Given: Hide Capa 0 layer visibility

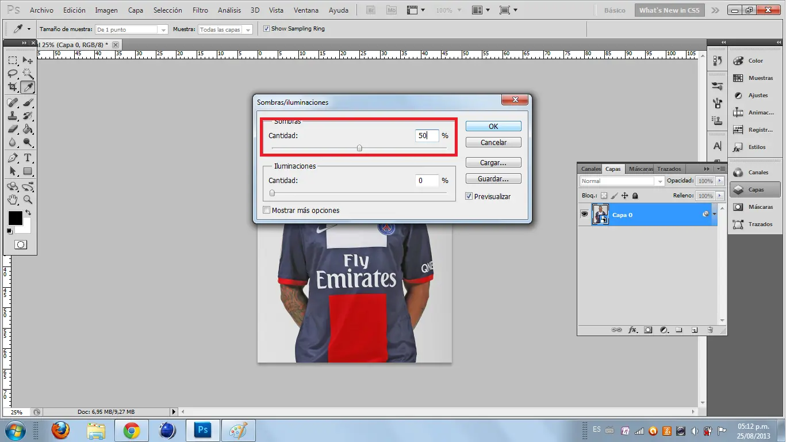Looking at the screenshot, I should point(584,214).
